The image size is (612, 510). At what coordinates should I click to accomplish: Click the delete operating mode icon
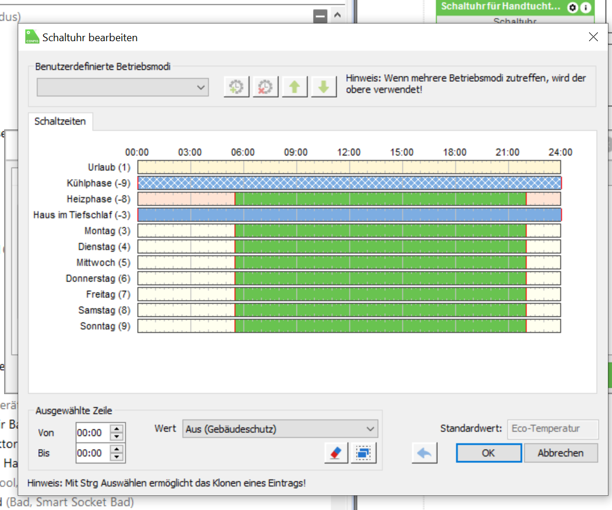(x=265, y=87)
